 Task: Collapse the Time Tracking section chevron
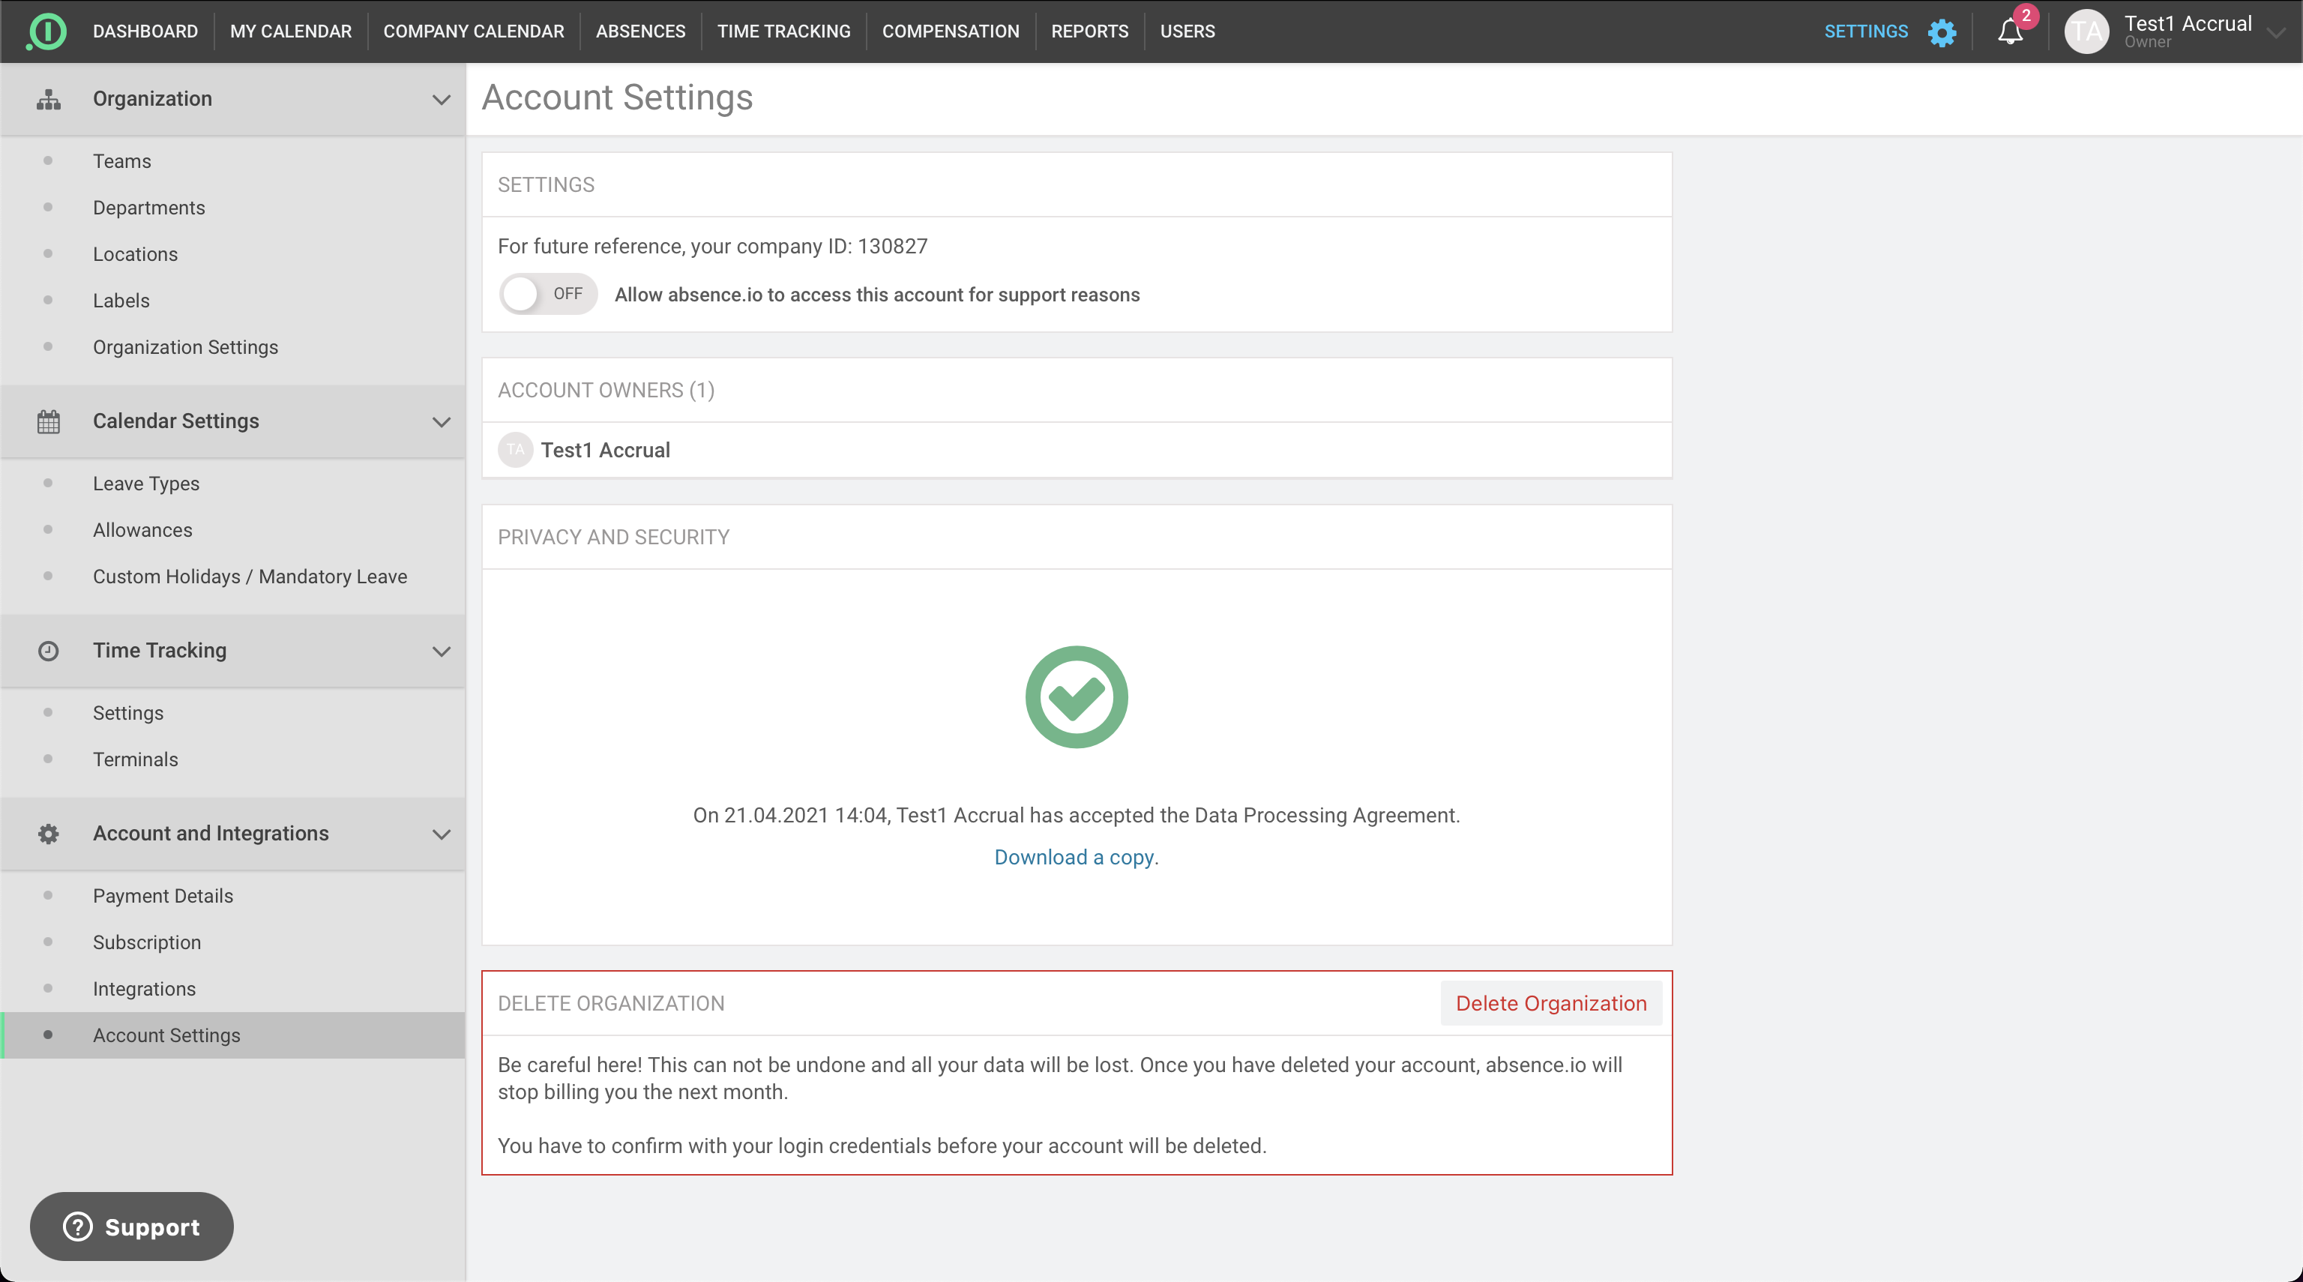coord(442,651)
